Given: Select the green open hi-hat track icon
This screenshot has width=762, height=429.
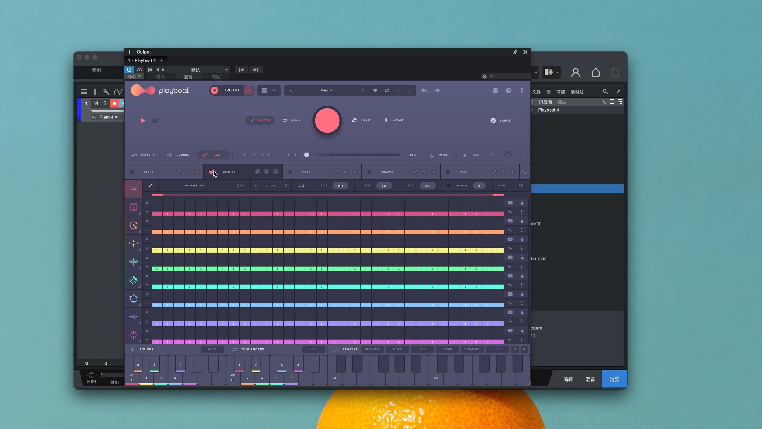Looking at the screenshot, I should [133, 262].
